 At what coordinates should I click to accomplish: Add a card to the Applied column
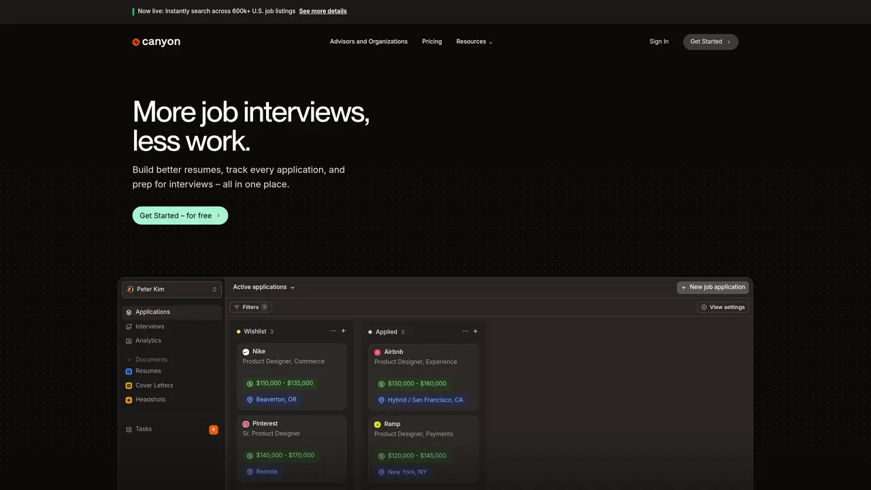(x=476, y=331)
